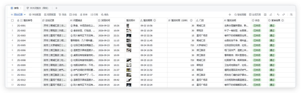
Task: Click the AI sparkle icon in toolbar
Action: (230, 15)
